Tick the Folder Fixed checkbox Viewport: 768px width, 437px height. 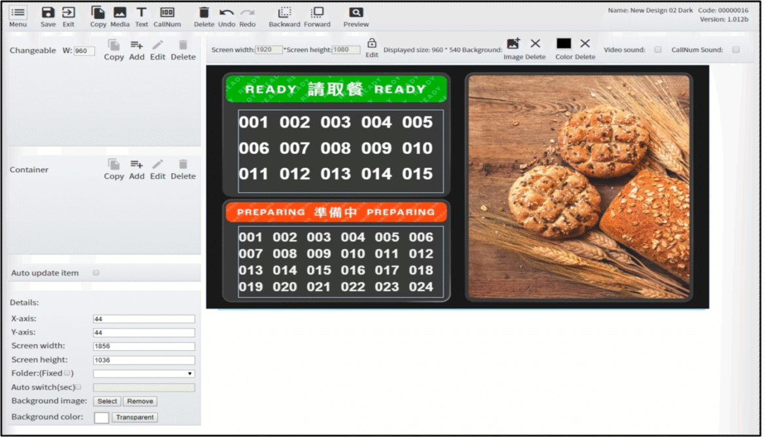[x=67, y=373]
